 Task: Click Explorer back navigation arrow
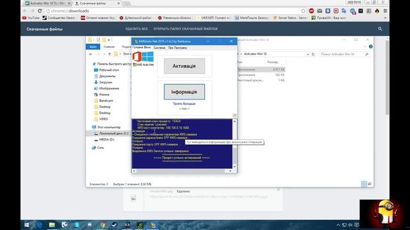tap(91, 54)
